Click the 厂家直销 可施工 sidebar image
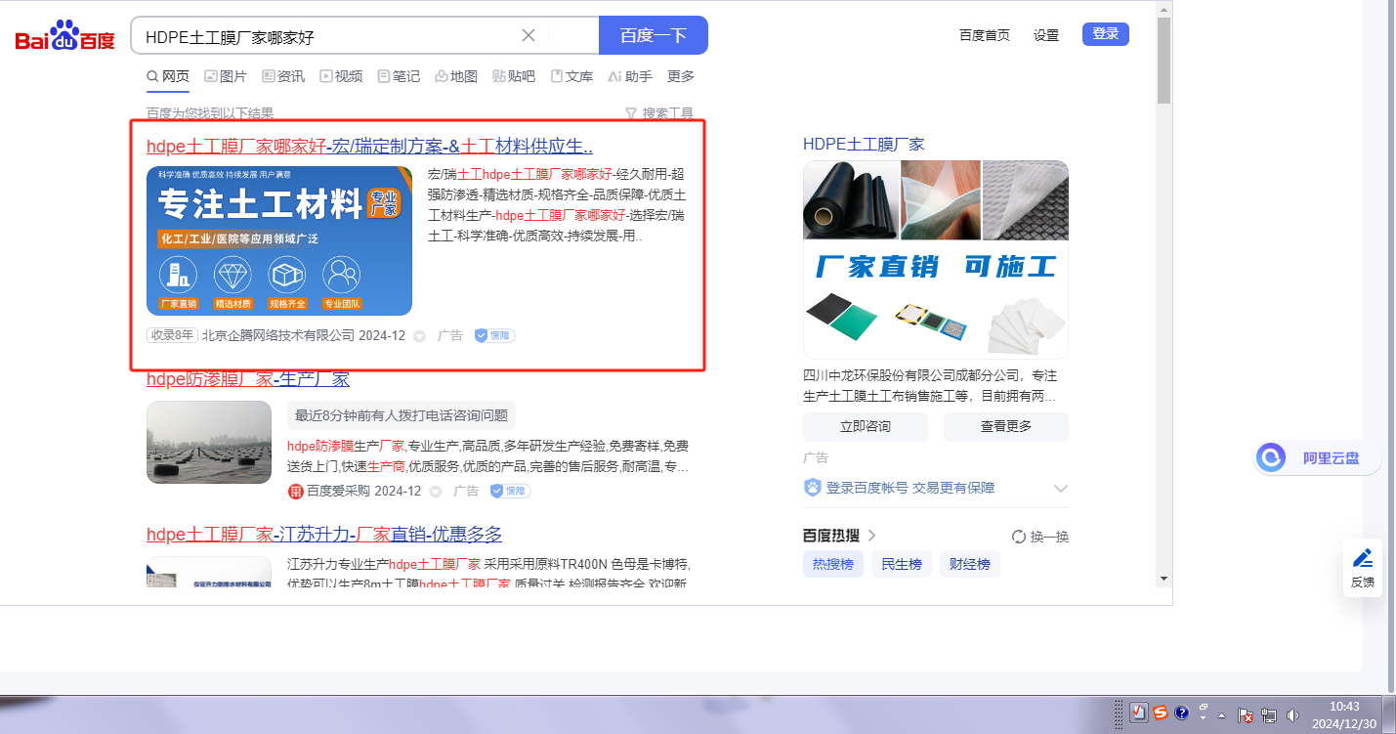This screenshot has width=1396, height=734. pos(936,259)
